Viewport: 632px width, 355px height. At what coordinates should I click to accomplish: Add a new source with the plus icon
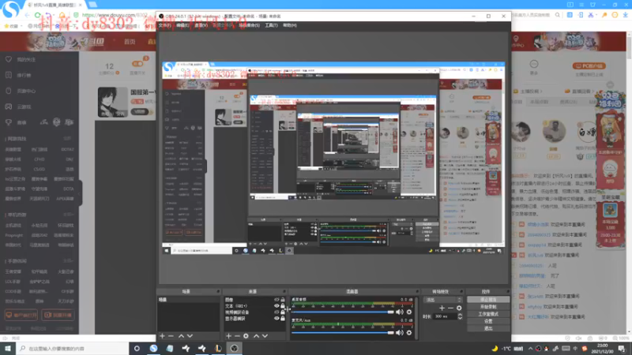(228, 336)
